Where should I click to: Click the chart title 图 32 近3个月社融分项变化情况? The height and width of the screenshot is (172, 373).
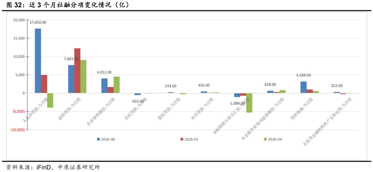coord(68,5)
